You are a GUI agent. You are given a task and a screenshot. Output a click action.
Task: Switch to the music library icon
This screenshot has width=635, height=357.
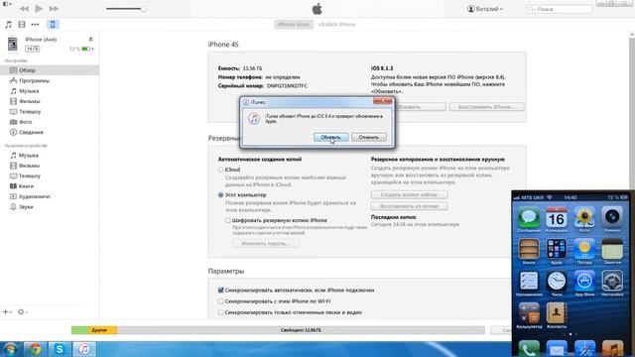(x=8, y=24)
